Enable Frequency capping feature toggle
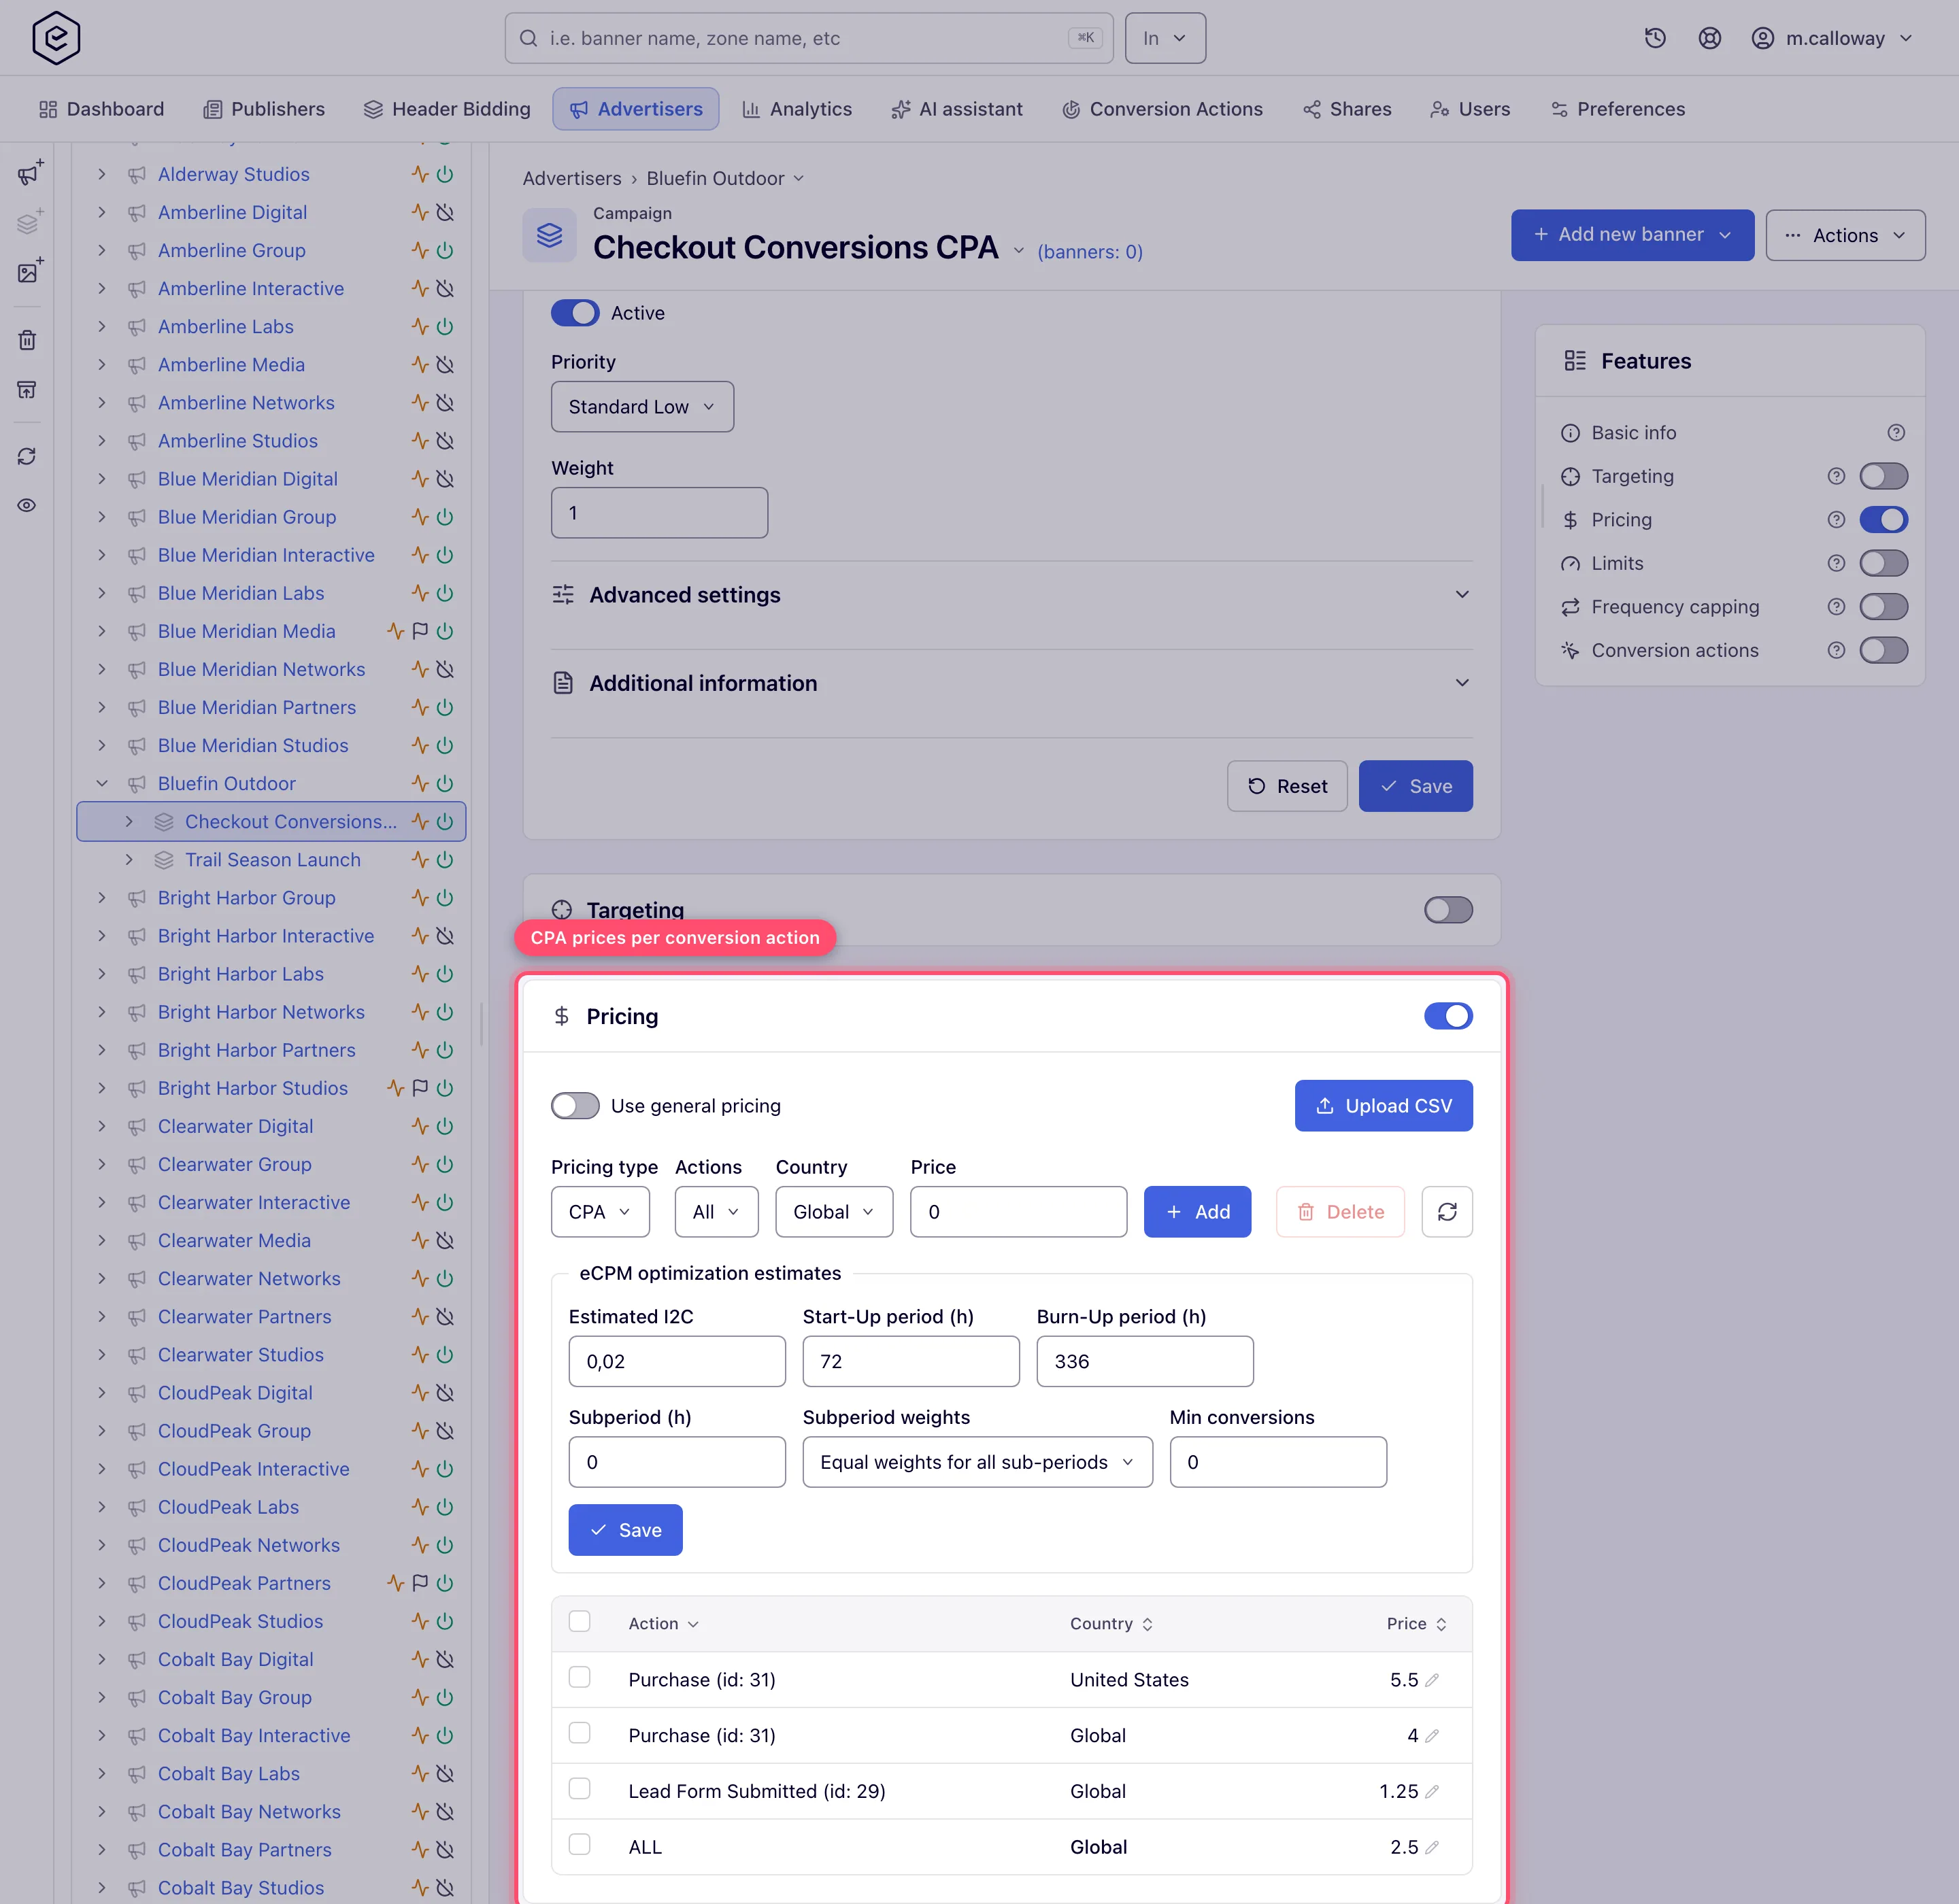Screen dimensions: 1959x1904 pyautogui.click(x=1883, y=607)
